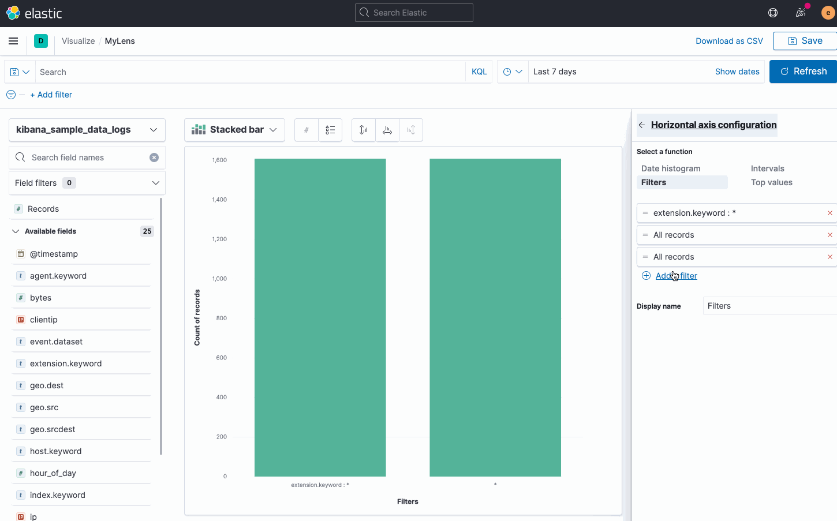Open the saved query menu icon
The image size is (837, 521).
19,72
